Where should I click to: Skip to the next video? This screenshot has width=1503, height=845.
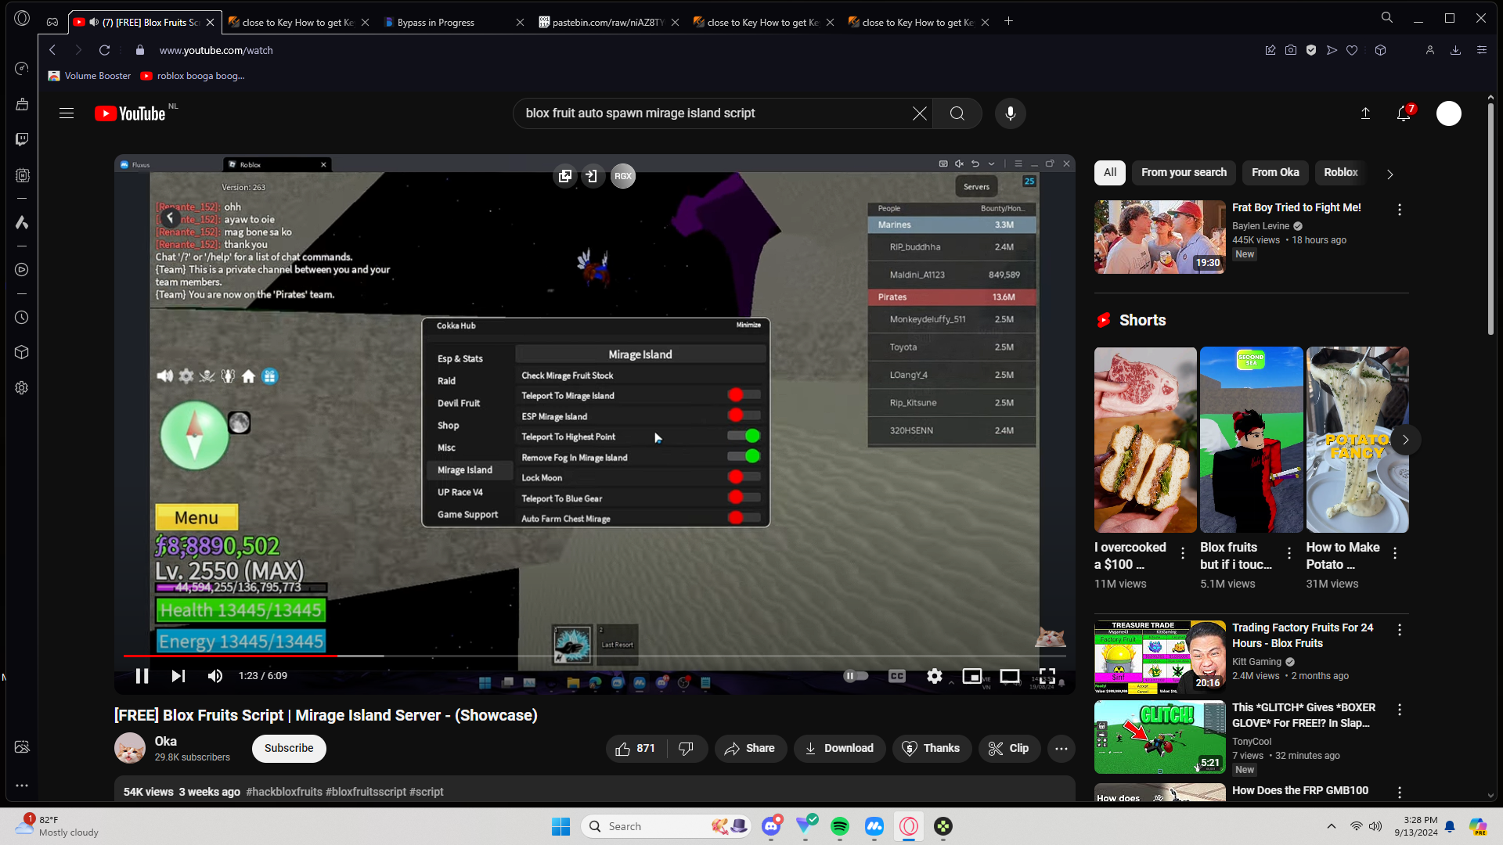point(178,676)
